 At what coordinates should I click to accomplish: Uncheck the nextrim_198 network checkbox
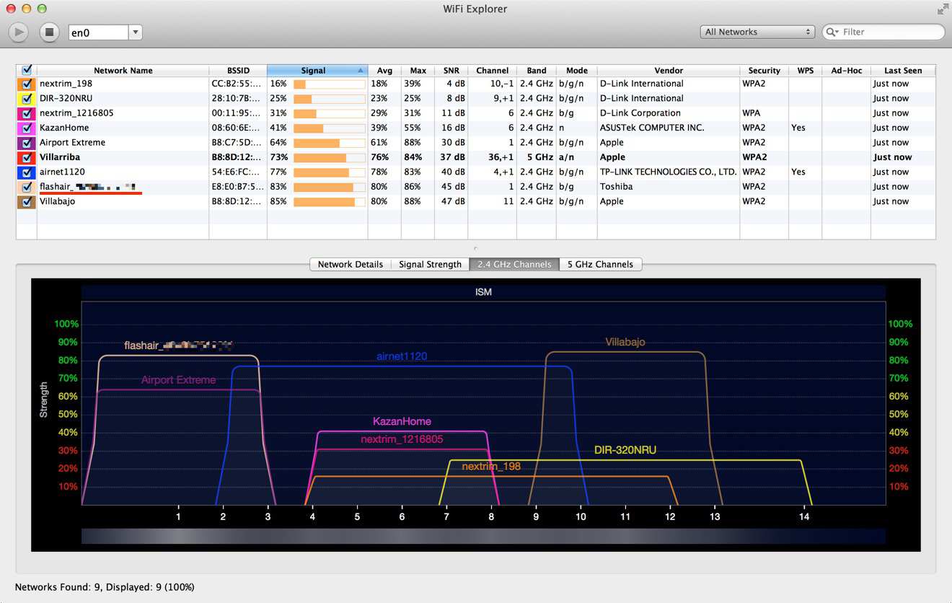27,84
